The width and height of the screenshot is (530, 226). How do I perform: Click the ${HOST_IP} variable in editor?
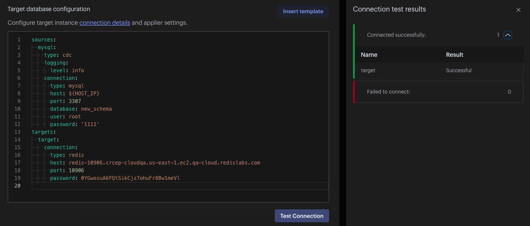click(84, 94)
